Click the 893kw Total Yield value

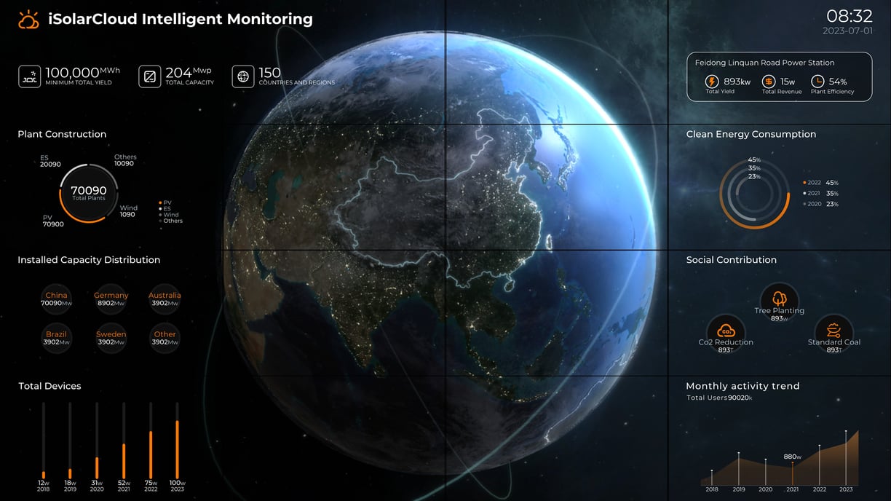coord(737,82)
